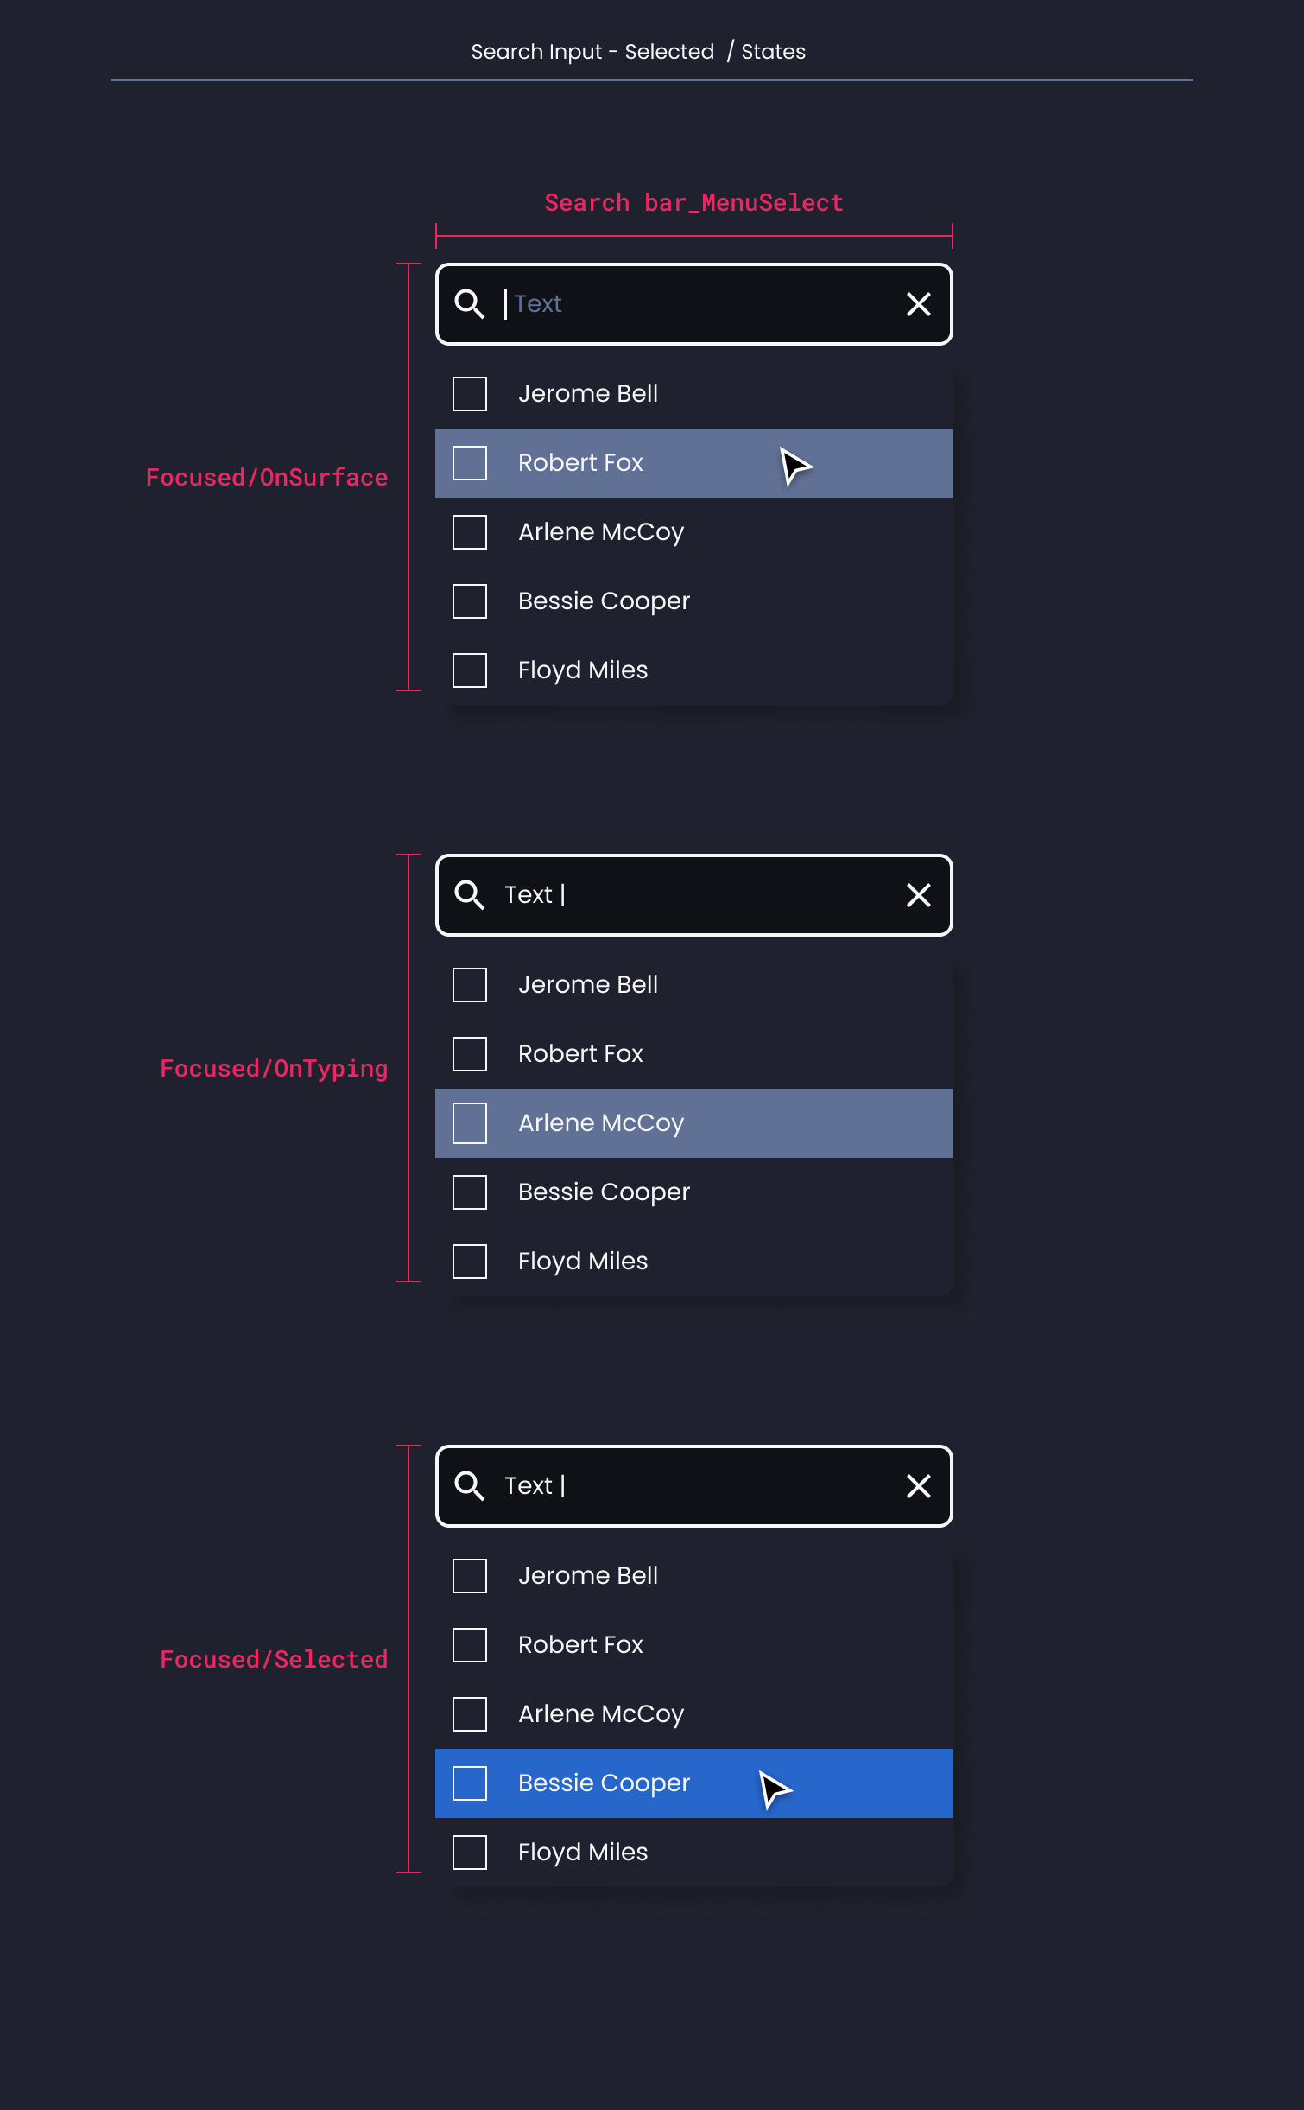The image size is (1304, 2110).
Task: Select Bessie Cooper row in Focused/OnTyping list
Action: coord(694,1192)
